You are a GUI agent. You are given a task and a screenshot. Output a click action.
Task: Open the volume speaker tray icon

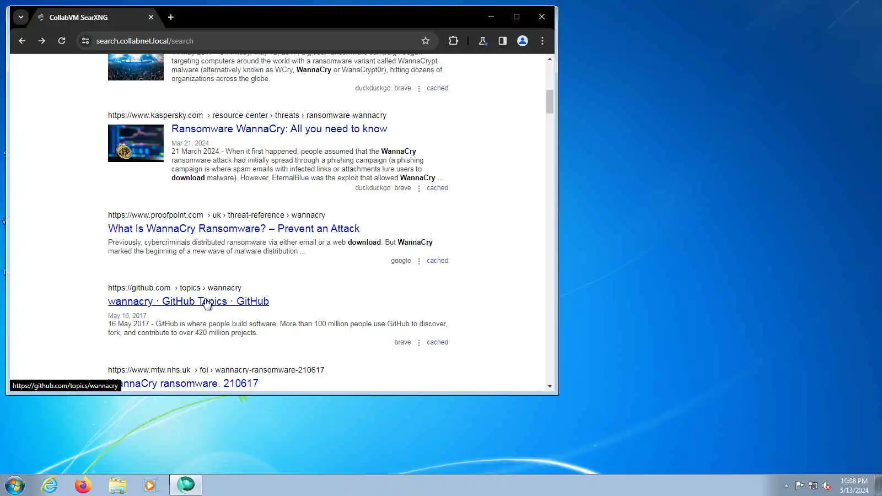click(826, 486)
